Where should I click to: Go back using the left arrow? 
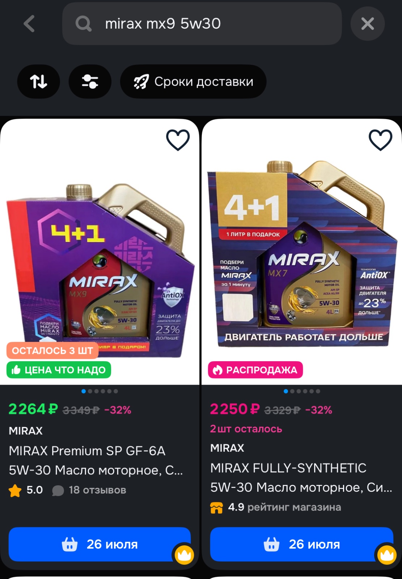tap(29, 24)
